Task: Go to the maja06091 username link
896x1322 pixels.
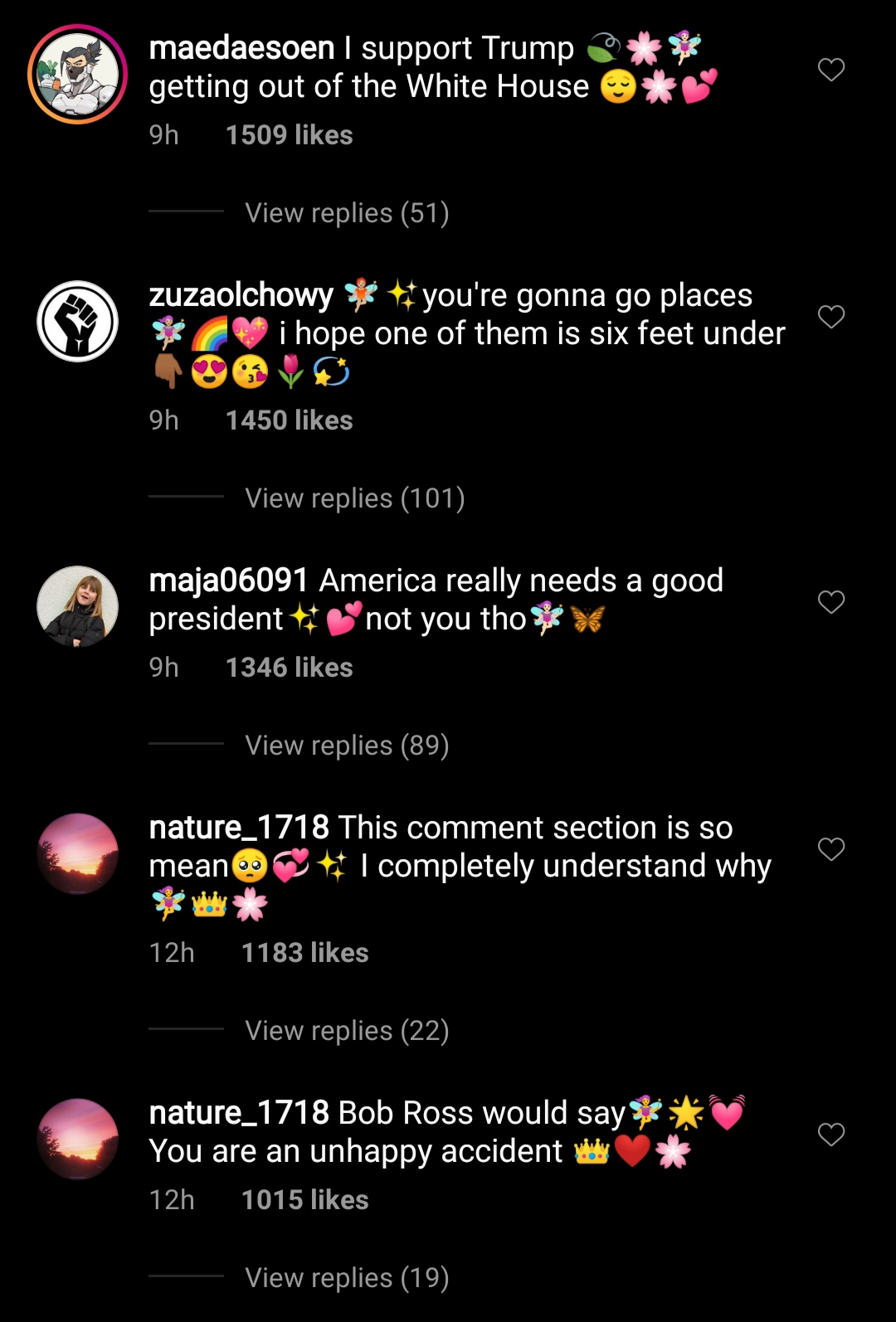Action: pos(228,581)
